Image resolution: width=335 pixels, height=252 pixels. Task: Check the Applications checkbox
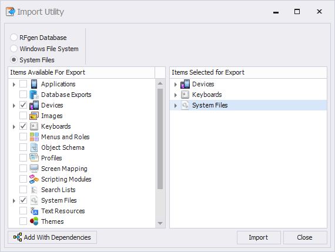(23, 84)
